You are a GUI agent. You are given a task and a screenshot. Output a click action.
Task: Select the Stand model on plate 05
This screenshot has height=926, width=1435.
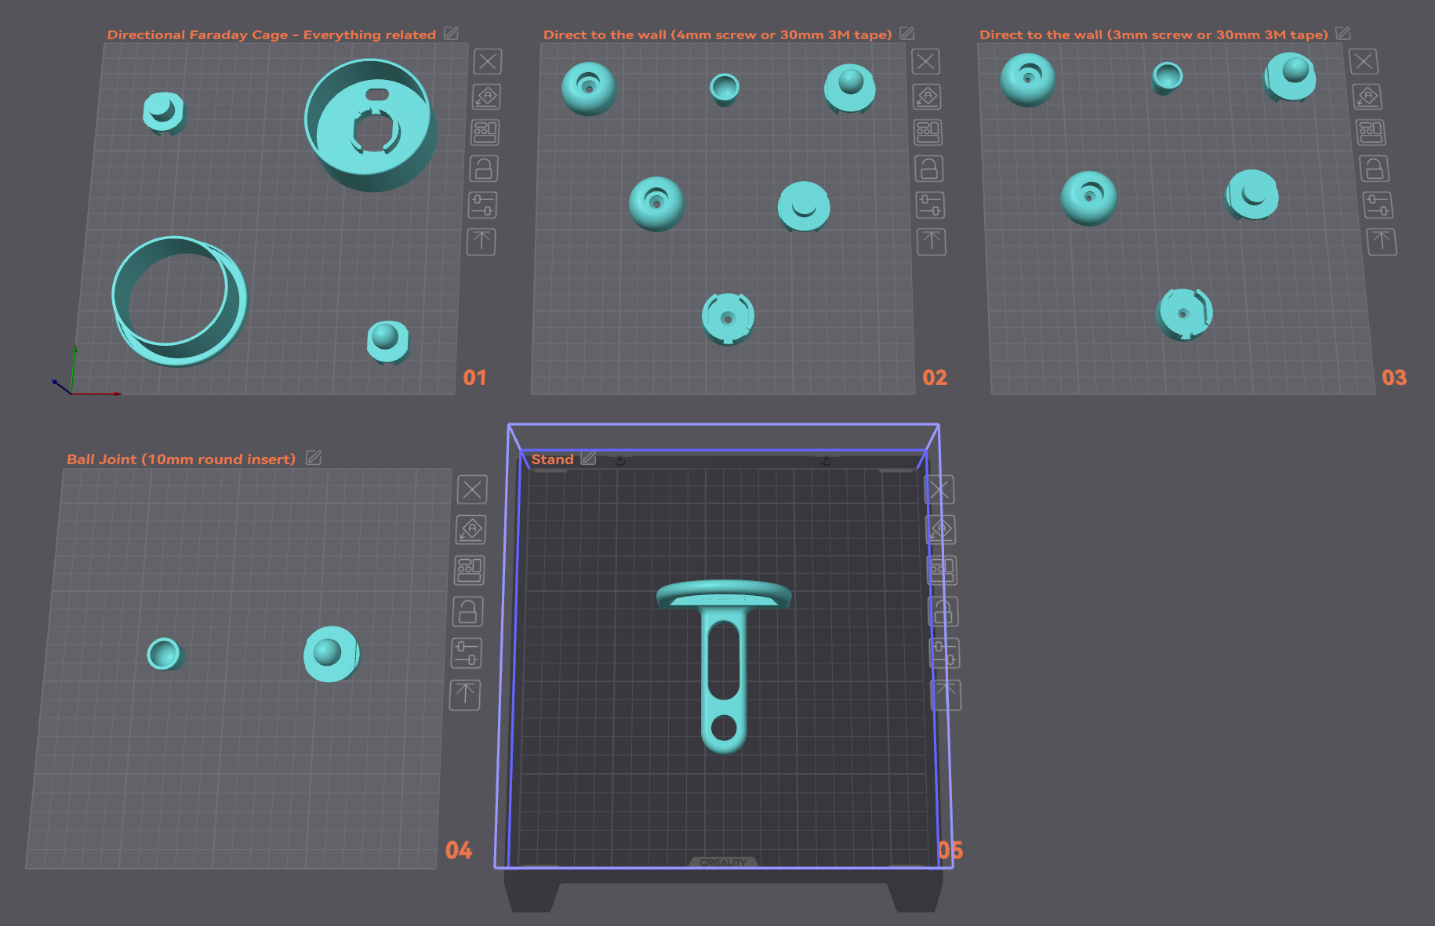pyautogui.click(x=724, y=665)
